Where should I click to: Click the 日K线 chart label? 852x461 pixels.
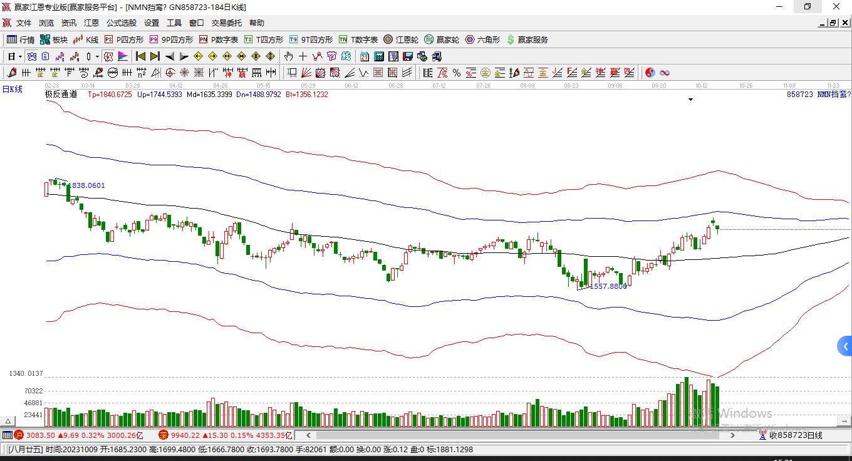point(13,89)
